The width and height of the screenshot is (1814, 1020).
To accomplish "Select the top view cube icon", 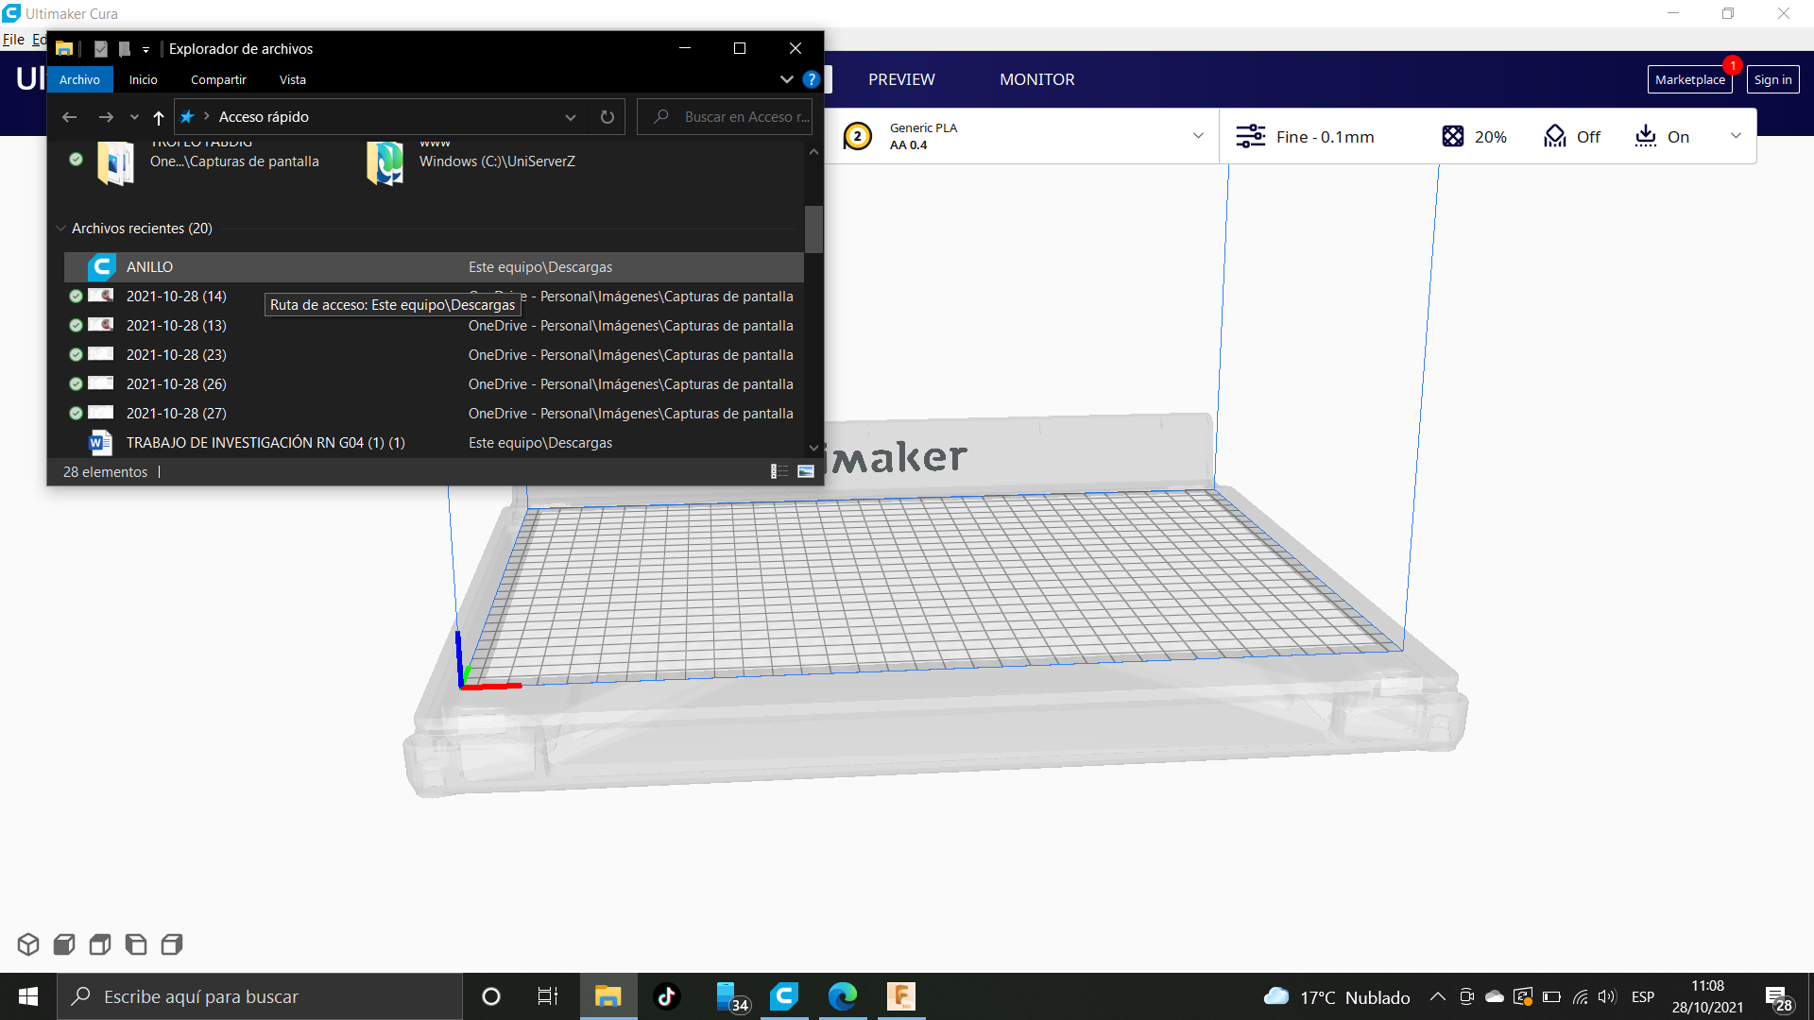I will point(100,943).
